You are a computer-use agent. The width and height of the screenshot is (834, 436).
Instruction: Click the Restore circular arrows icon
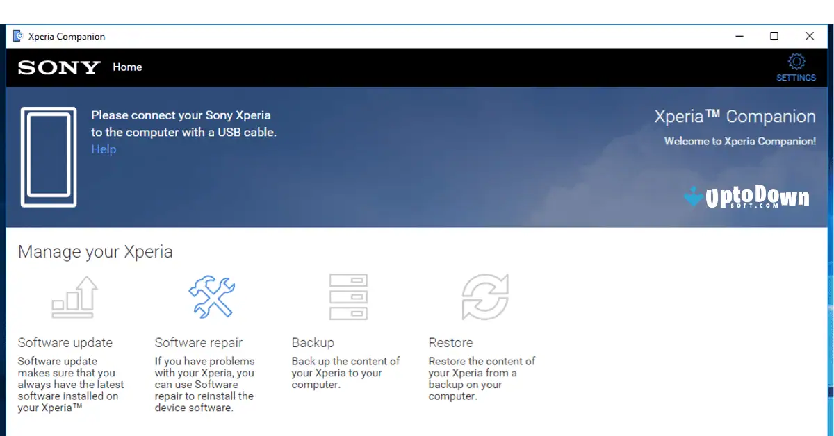485,297
